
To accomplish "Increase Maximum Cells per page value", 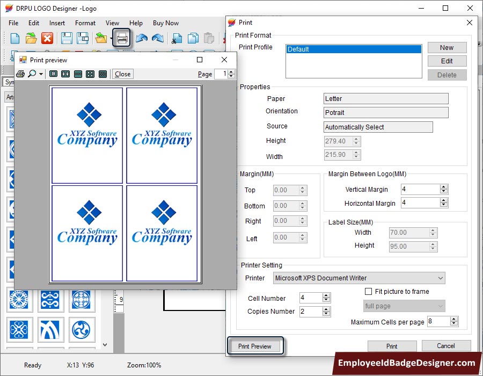I will [453, 319].
